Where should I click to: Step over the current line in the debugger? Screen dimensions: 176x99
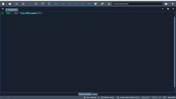(63, 4)
